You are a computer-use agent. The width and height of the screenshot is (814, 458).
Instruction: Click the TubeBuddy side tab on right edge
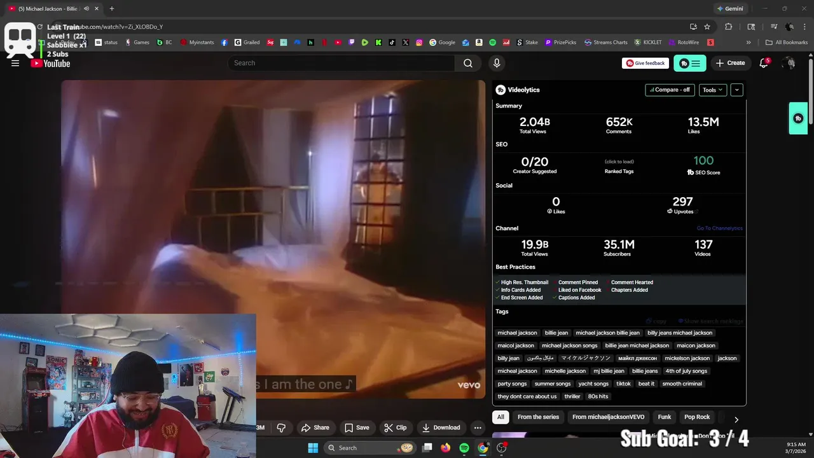798,118
